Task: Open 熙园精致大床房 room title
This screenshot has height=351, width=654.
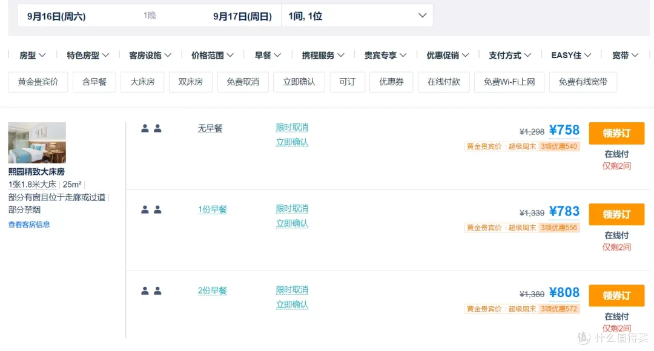Action: point(36,171)
